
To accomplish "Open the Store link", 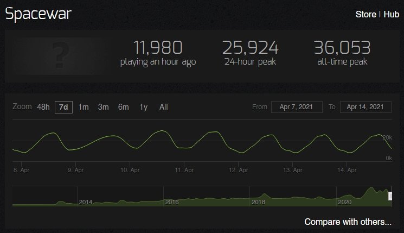I will point(366,14).
